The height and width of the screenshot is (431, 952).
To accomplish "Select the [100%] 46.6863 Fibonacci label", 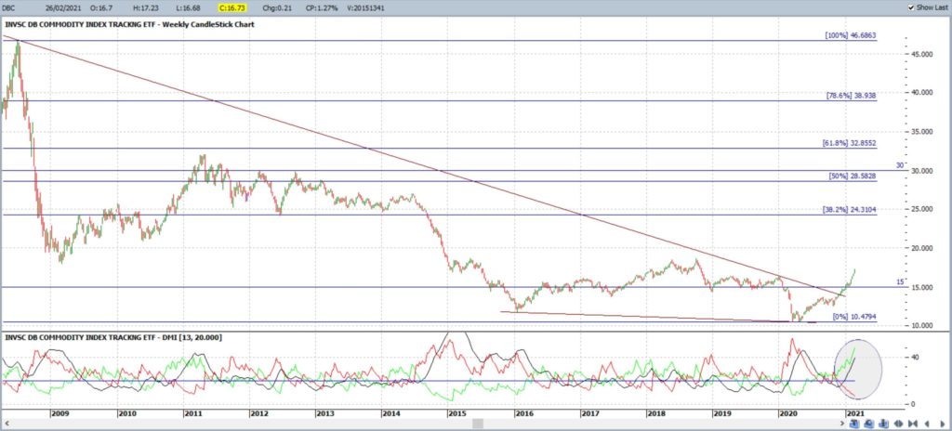I will coord(851,36).
